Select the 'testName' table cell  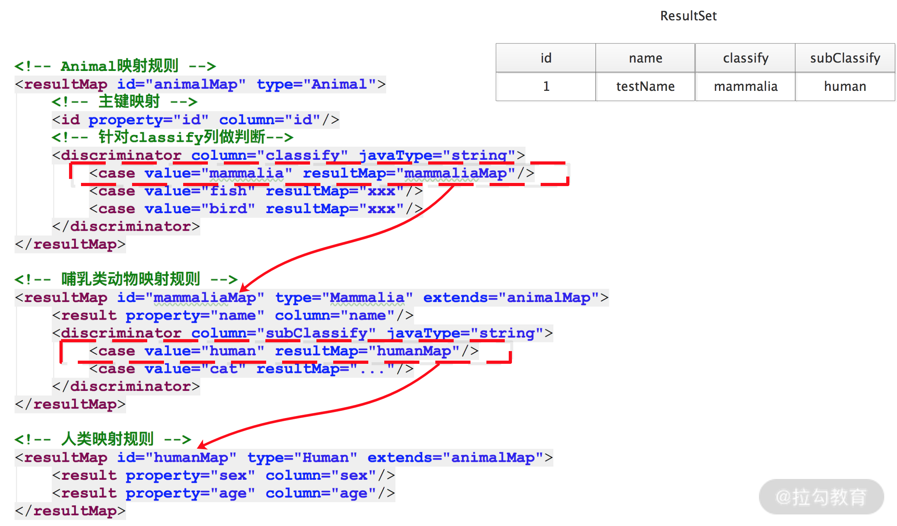coord(645,86)
